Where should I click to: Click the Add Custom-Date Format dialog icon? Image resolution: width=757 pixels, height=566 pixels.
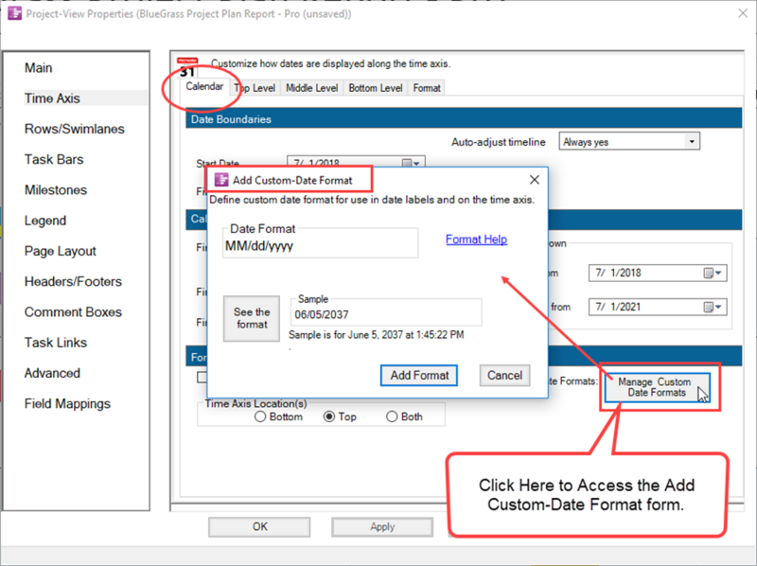click(x=221, y=180)
